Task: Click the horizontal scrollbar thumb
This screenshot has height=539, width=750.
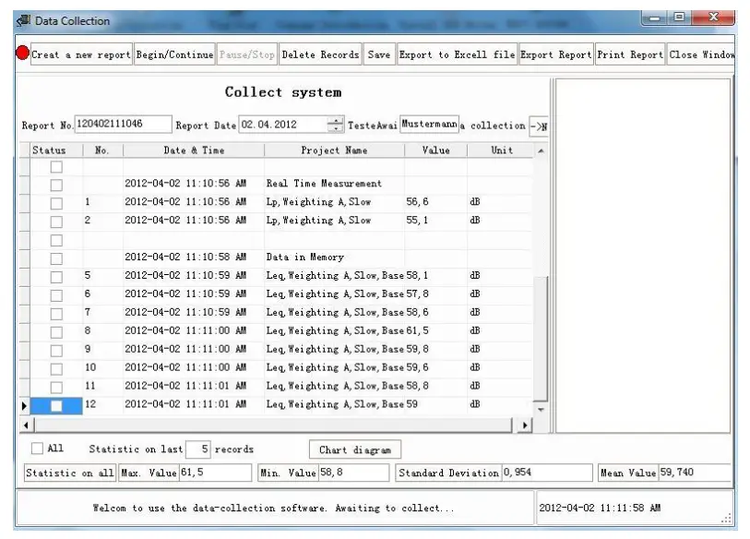Action: coord(273,425)
